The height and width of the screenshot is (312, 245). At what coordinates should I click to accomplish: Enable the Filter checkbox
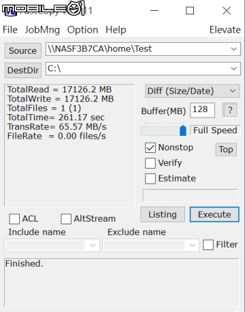tap(208, 245)
